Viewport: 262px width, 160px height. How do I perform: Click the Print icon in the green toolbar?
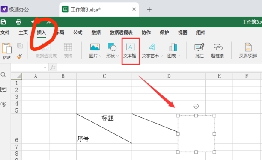point(18,22)
